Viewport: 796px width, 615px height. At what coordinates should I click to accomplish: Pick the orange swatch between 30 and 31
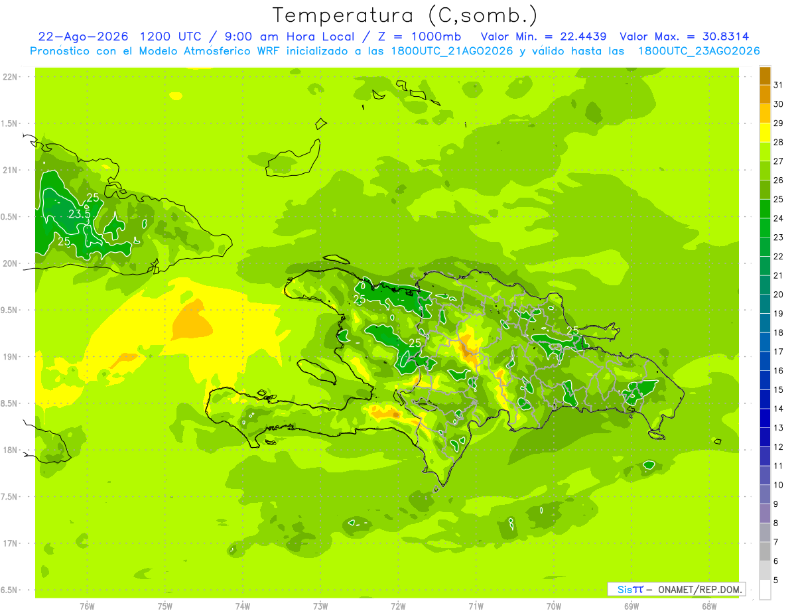pyautogui.click(x=765, y=94)
